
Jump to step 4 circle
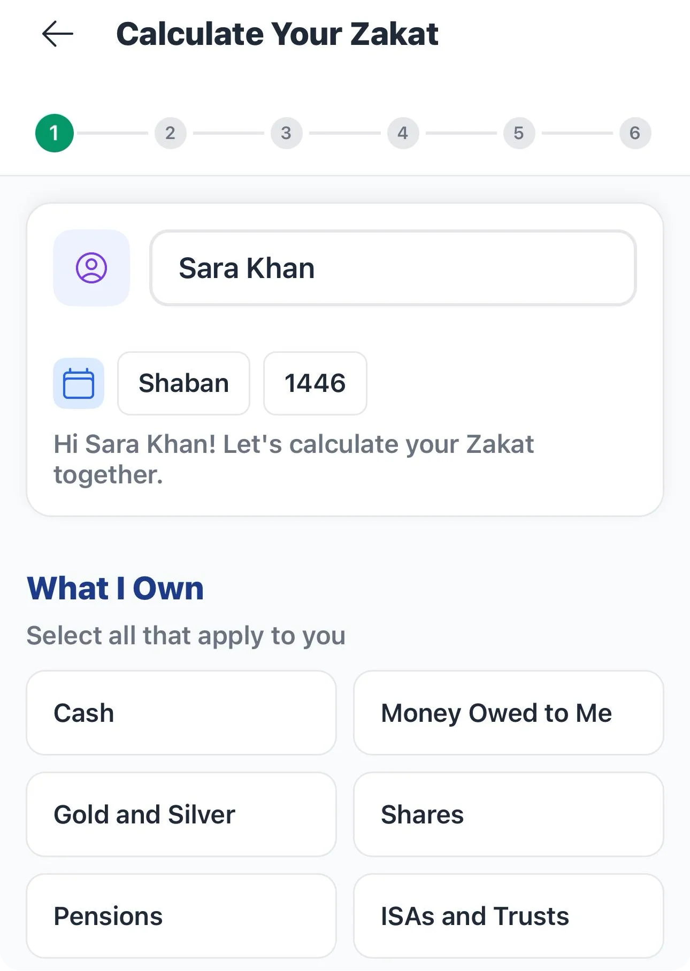coord(403,133)
